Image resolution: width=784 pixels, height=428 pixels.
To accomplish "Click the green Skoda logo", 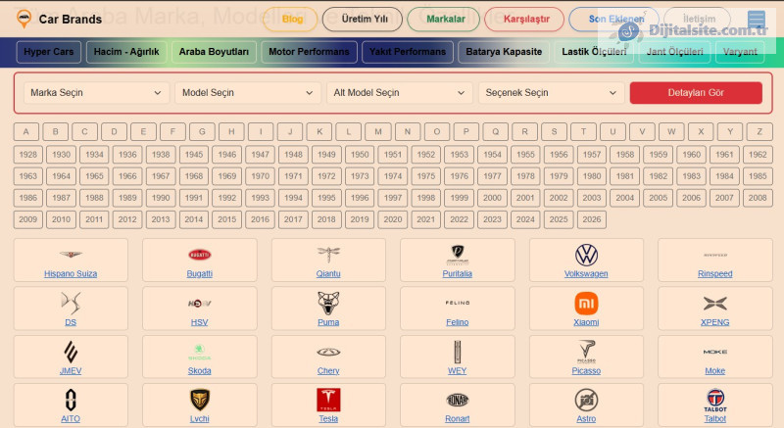I will tap(200, 352).
